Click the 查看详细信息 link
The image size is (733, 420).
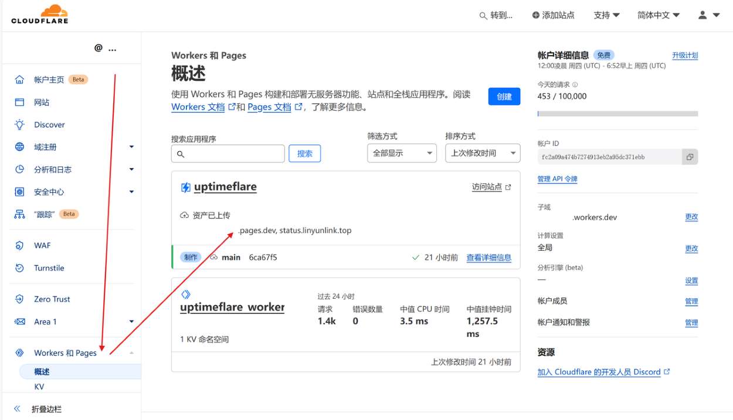[x=489, y=258]
